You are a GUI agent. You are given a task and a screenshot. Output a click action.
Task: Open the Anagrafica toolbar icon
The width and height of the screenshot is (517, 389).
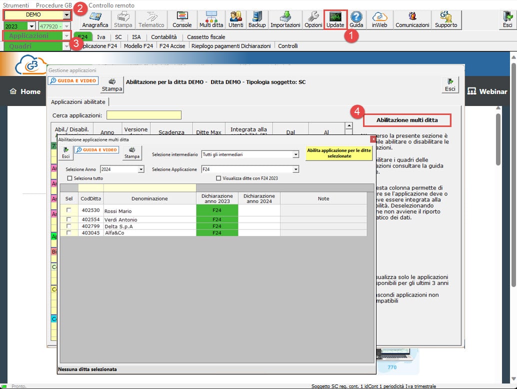[x=95, y=19]
